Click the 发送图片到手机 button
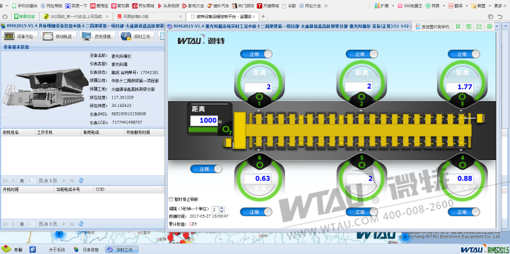Viewport: 510px width, 254px height. point(433,27)
